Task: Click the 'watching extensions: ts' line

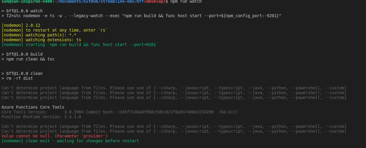Action: pyautogui.click(x=41, y=40)
